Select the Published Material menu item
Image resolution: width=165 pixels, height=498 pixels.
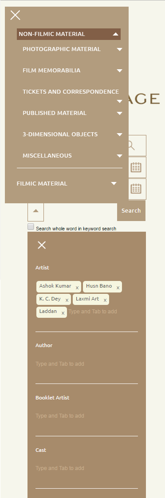[55, 113]
